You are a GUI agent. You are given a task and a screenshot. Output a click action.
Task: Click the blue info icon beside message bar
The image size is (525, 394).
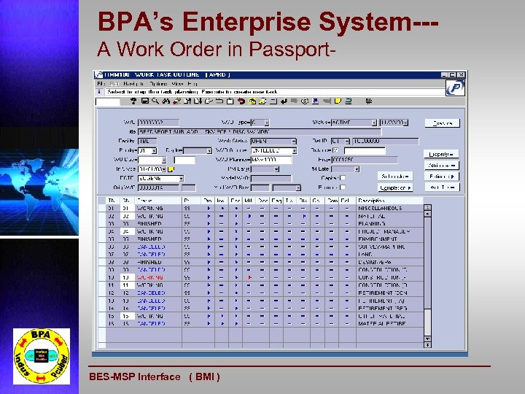pyautogui.click(x=99, y=91)
